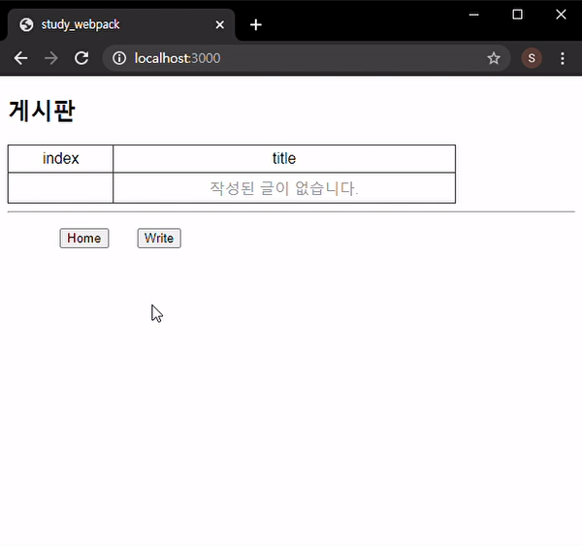The height and width of the screenshot is (546, 582).
Task: Click the Home button
Action: (84, 239)
